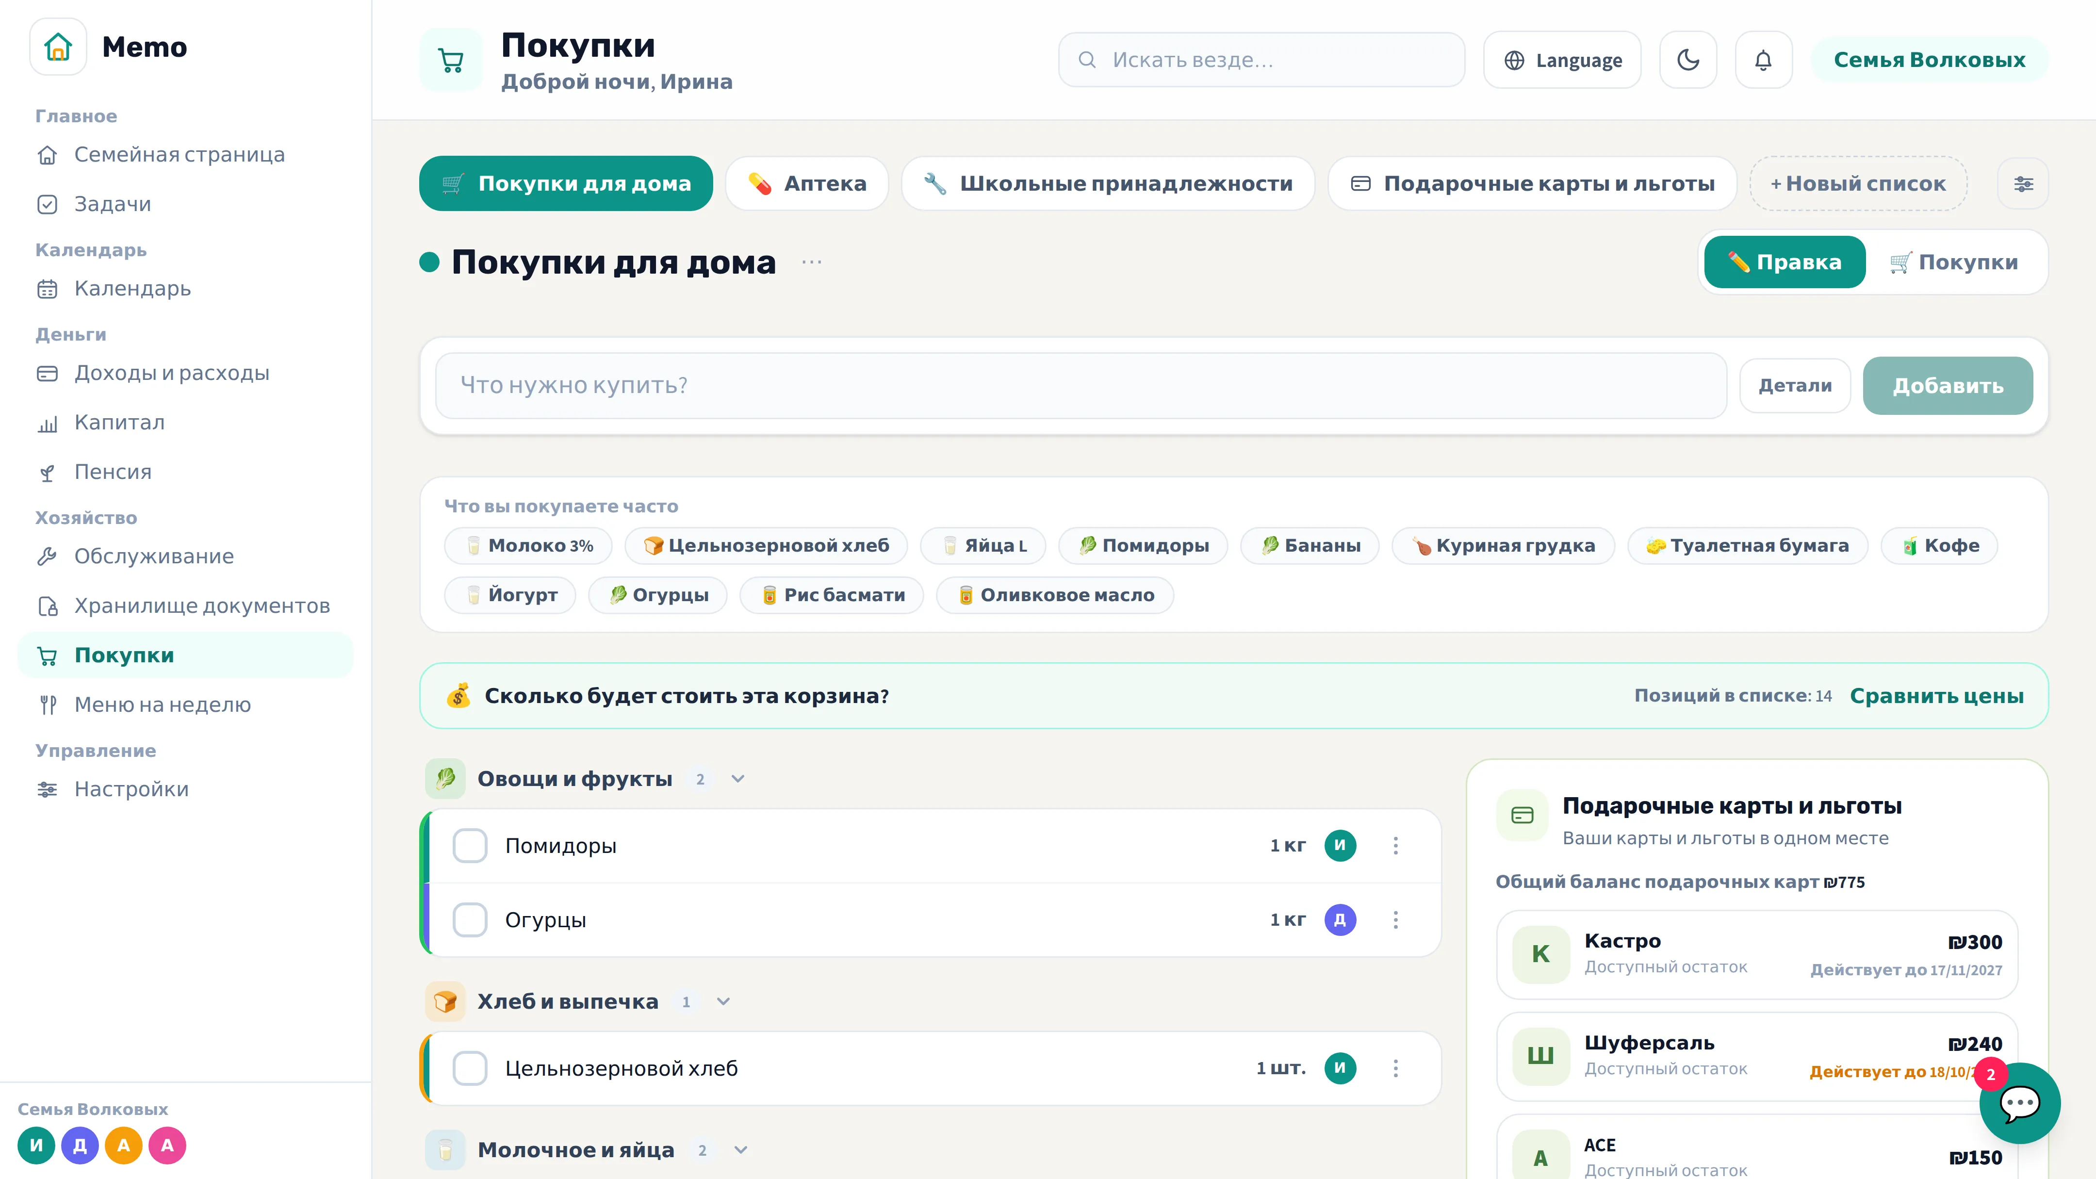
Task: Select orange А family member avatar
Action: coord(124,1145)
